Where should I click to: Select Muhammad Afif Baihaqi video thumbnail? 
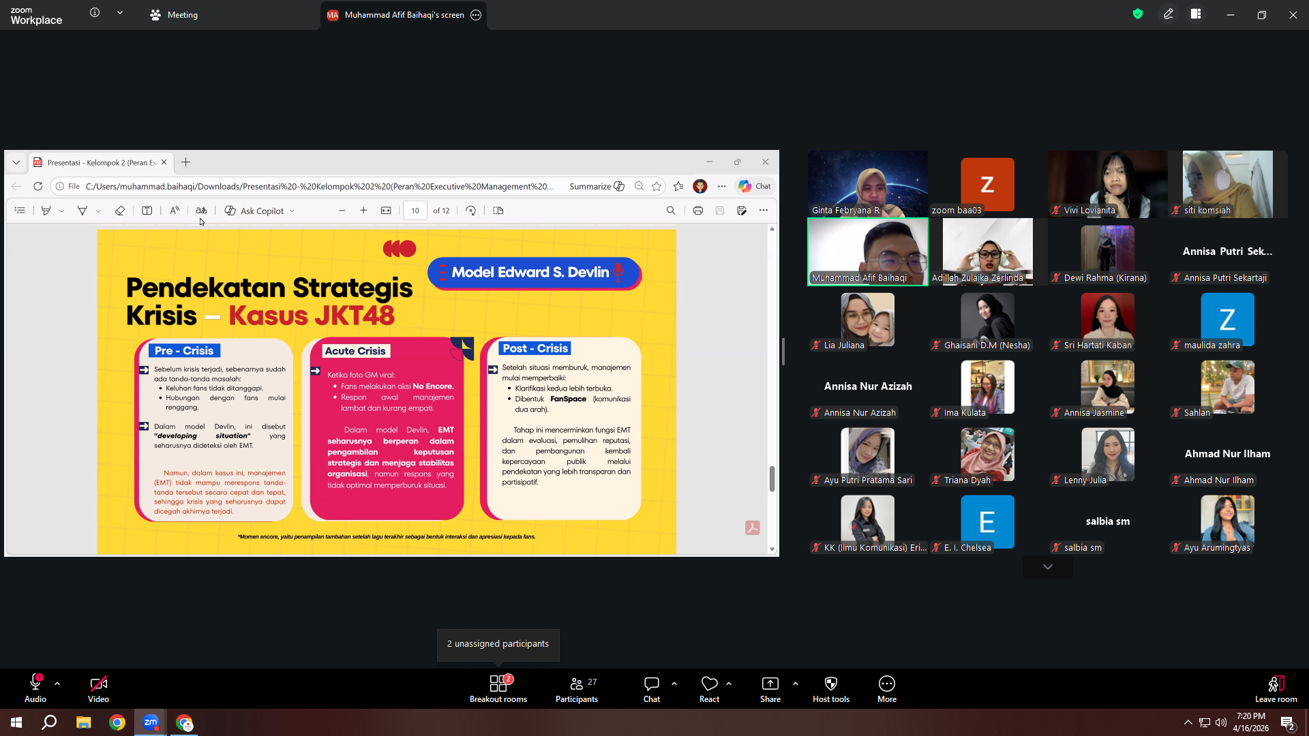[868, 251]
